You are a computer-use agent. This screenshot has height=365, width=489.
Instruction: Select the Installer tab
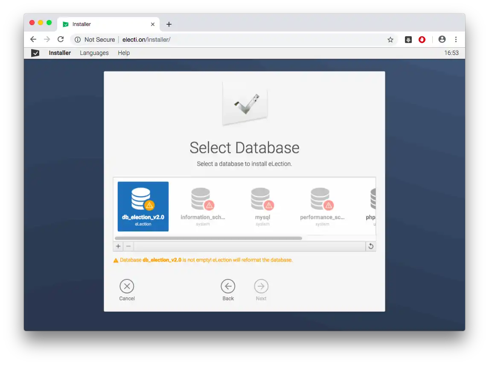108,24
